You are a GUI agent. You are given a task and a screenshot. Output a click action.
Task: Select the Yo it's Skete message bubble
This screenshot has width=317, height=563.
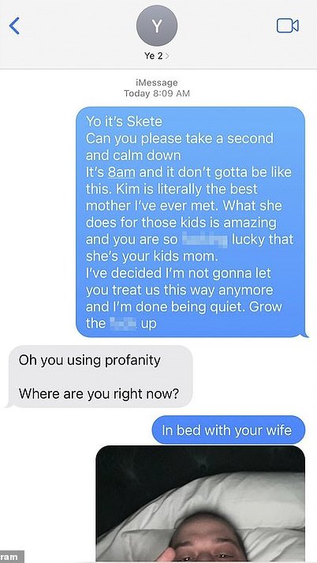(x=191, y=222)
